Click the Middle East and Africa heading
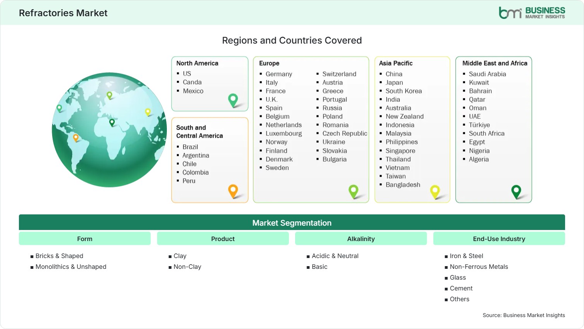 click(495, 63)
